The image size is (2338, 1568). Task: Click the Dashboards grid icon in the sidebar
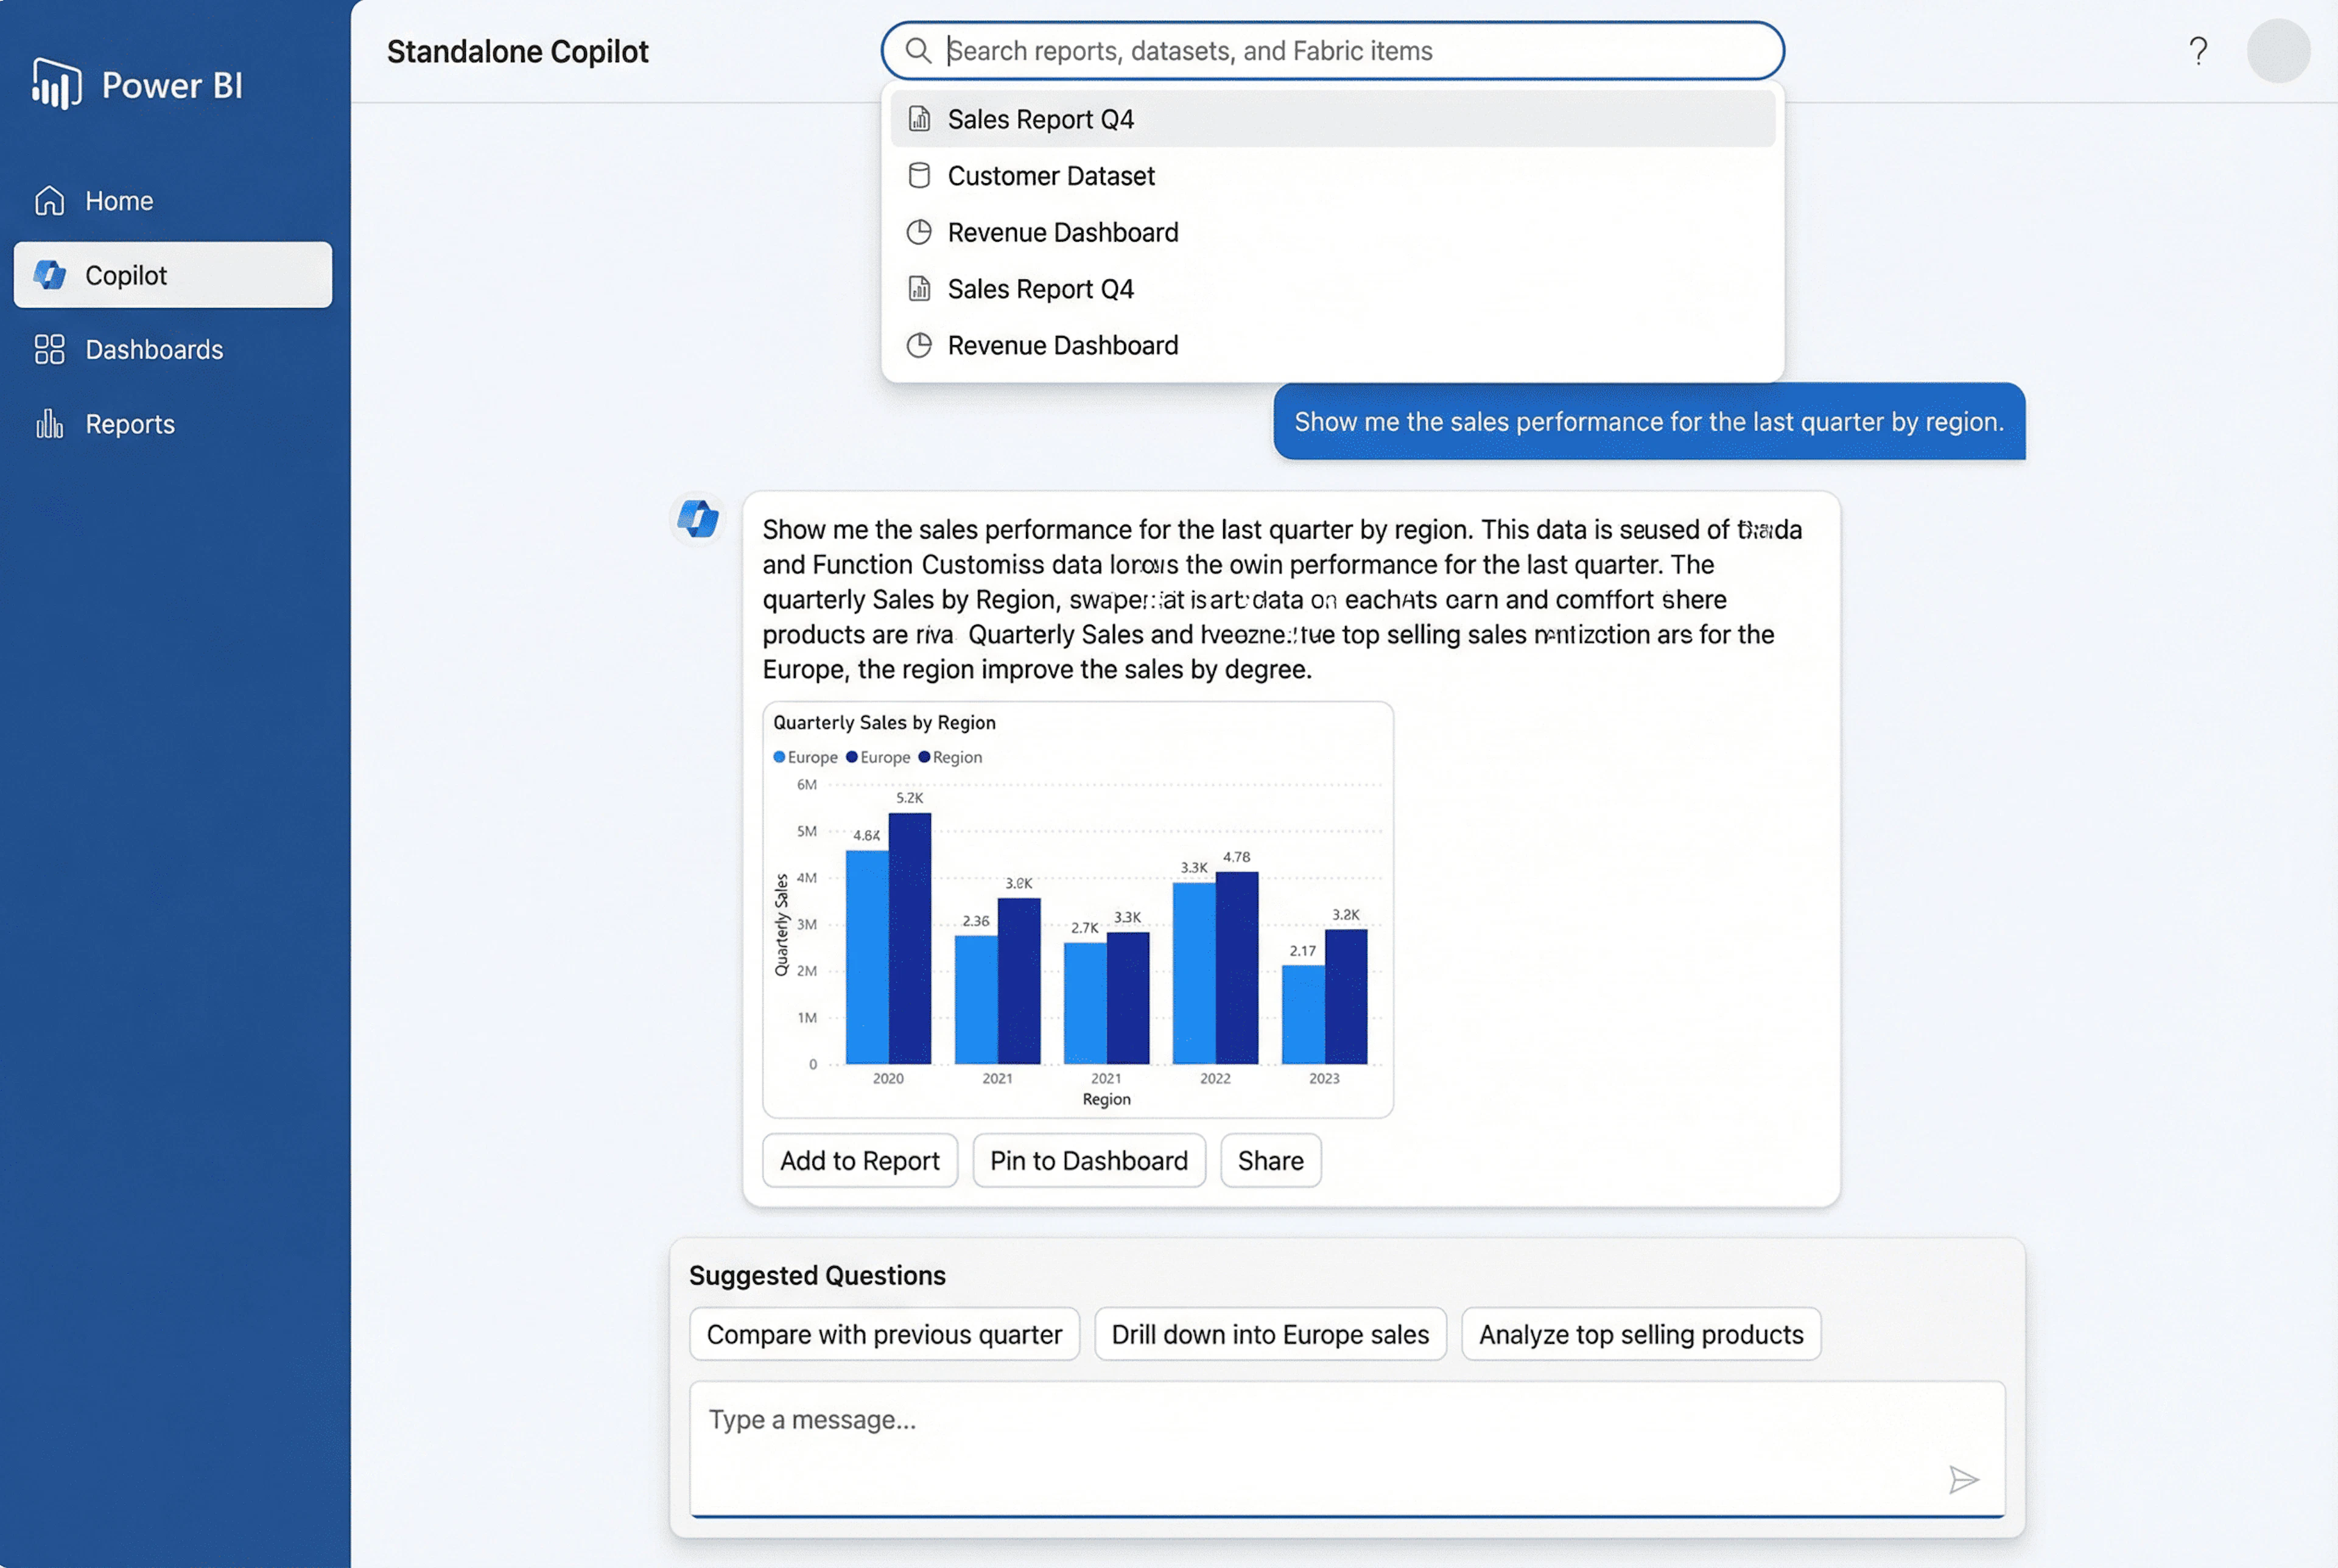pos(49,350)
